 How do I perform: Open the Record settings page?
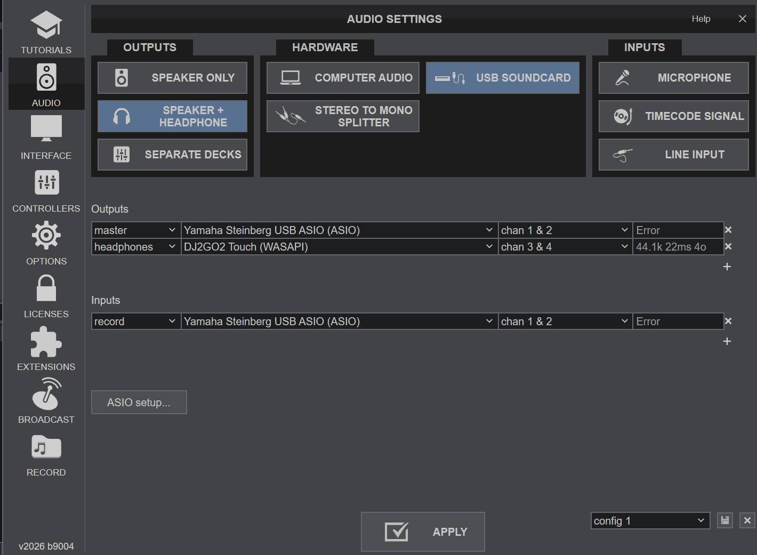click(46, 454)
